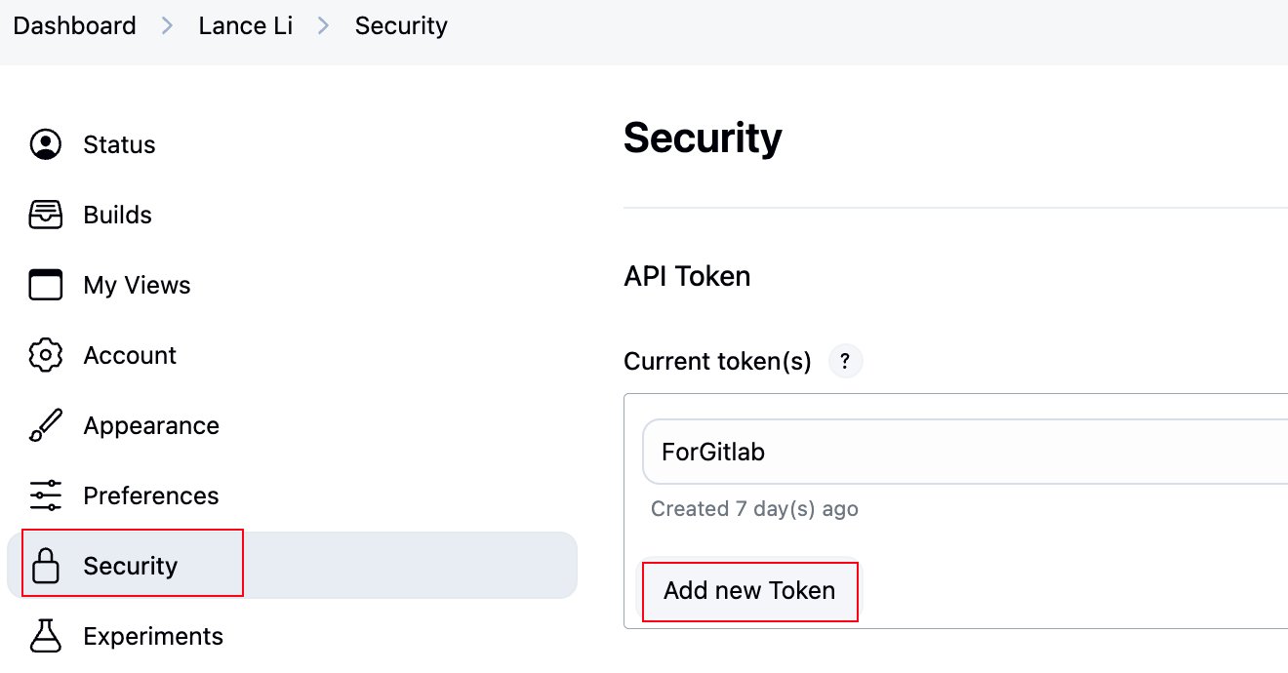
Task: Open Lance Li breadcrumb link
Action: click(x=245, y=25)
